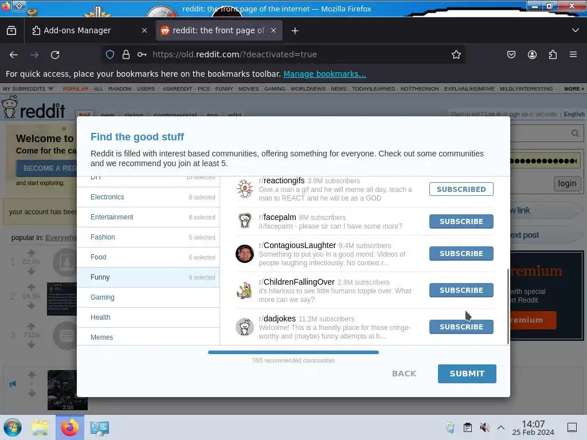Click the password field with dots
The width and height of the screenshot is (587, 440).
tap(545, 161)
